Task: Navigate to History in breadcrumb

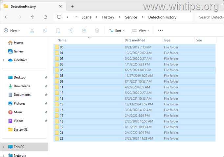Action: pyautogui.click(x=108, y=17)
